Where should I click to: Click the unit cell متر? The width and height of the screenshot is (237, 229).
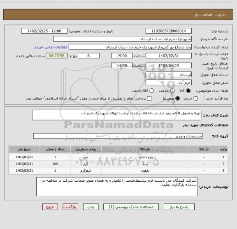pyautogui.click(x=86, y=157)
